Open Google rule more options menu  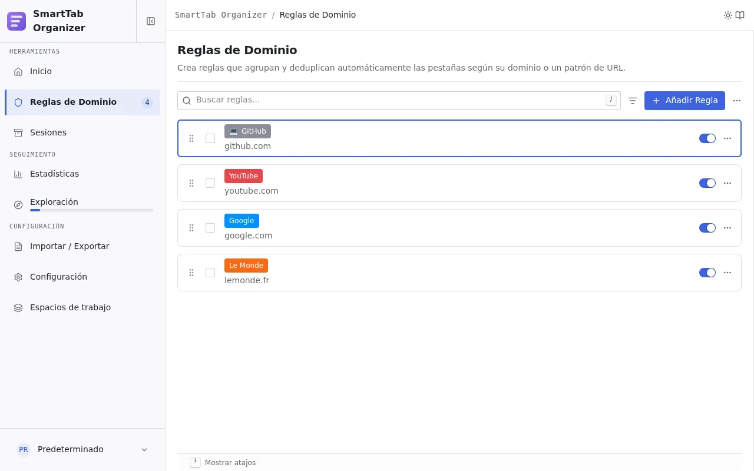coord(727,228)
